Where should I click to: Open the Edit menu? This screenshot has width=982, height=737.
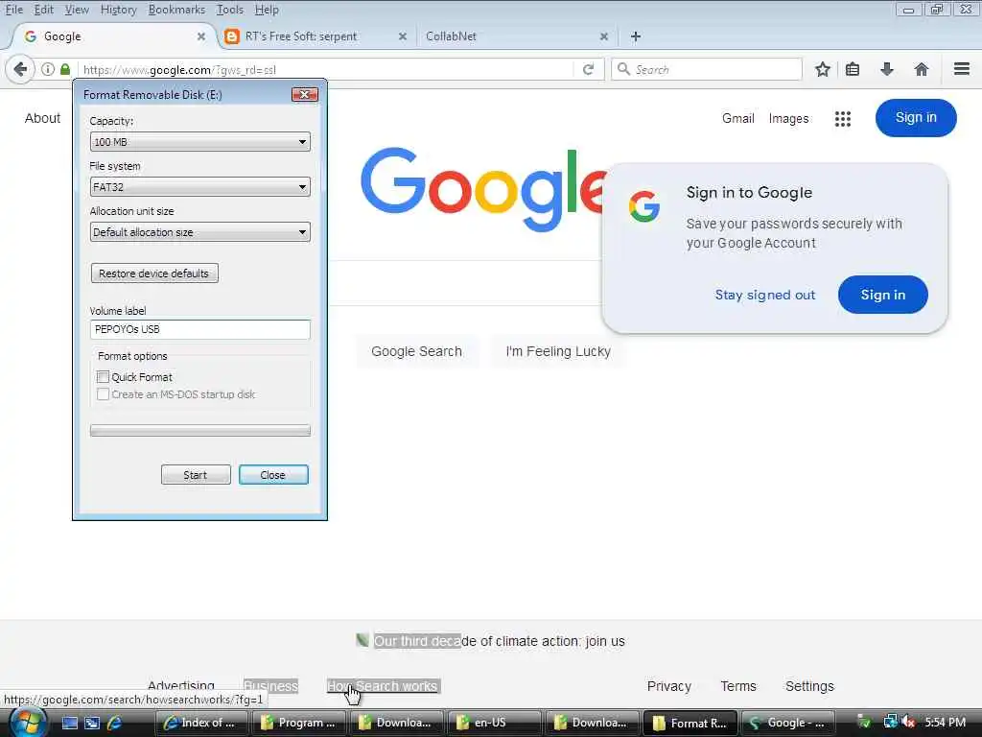(x=44, y=10)
